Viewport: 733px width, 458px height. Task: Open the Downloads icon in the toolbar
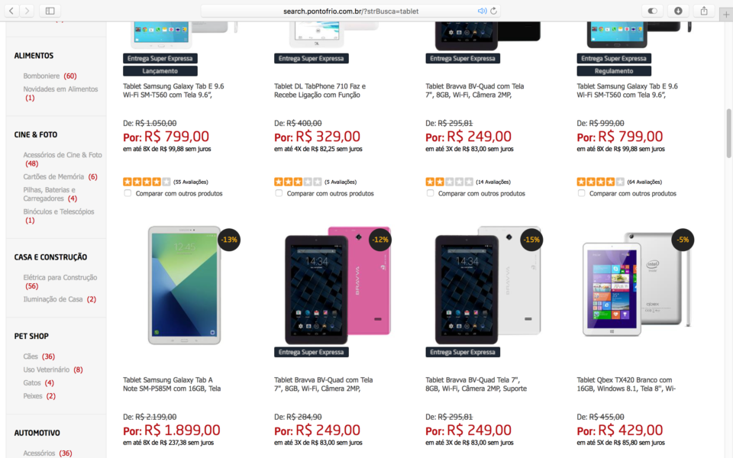[678, 11]
